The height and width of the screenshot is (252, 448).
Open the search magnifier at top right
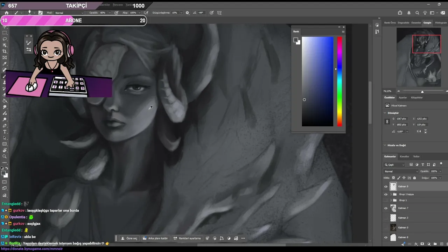(x=417, y=13)
